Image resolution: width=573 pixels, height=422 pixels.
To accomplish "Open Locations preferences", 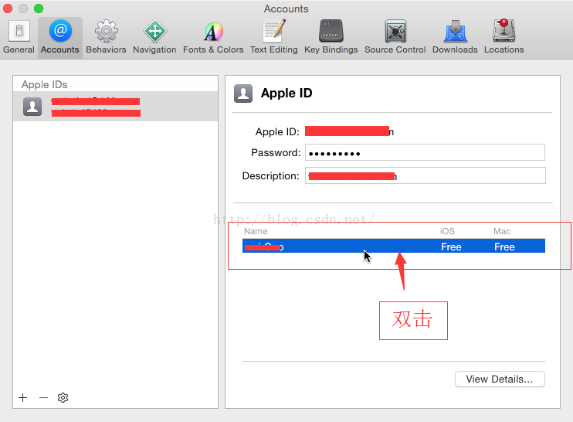I will [504, 37].
